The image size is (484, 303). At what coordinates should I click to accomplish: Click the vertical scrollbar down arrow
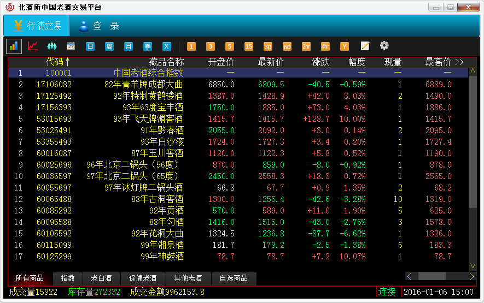tap(473, 266)
